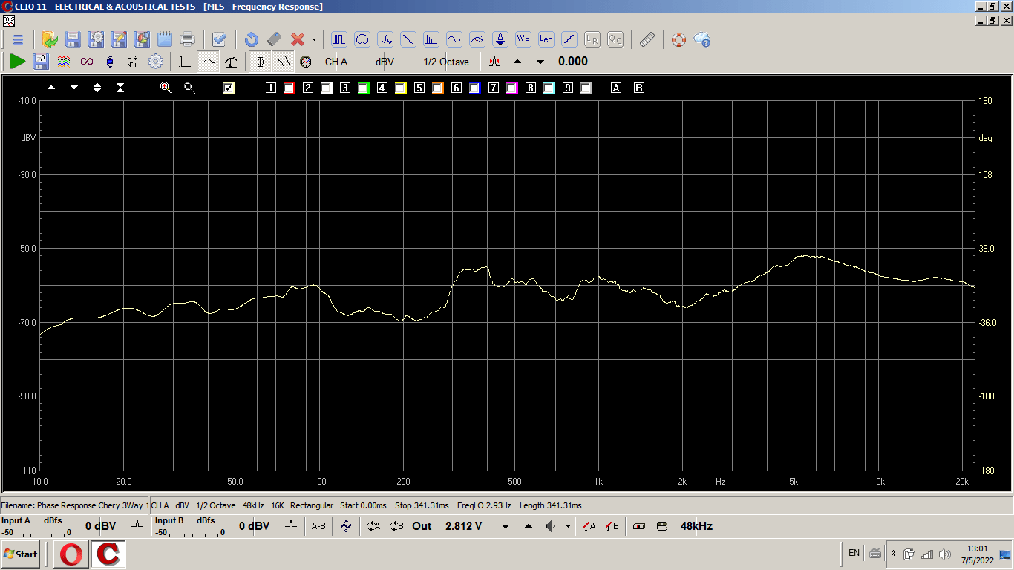
Task: Open the waterfall/directivity loop icon
Action: click(362, 39)
